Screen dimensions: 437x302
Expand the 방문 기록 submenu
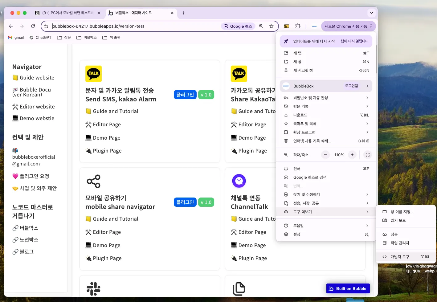(326, 106)
